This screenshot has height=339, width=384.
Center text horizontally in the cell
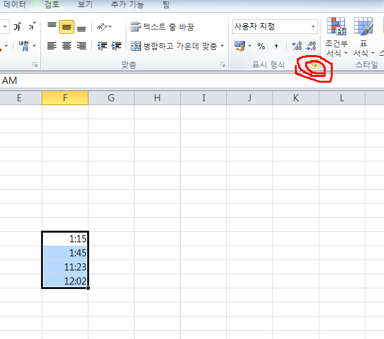(67, 45)
